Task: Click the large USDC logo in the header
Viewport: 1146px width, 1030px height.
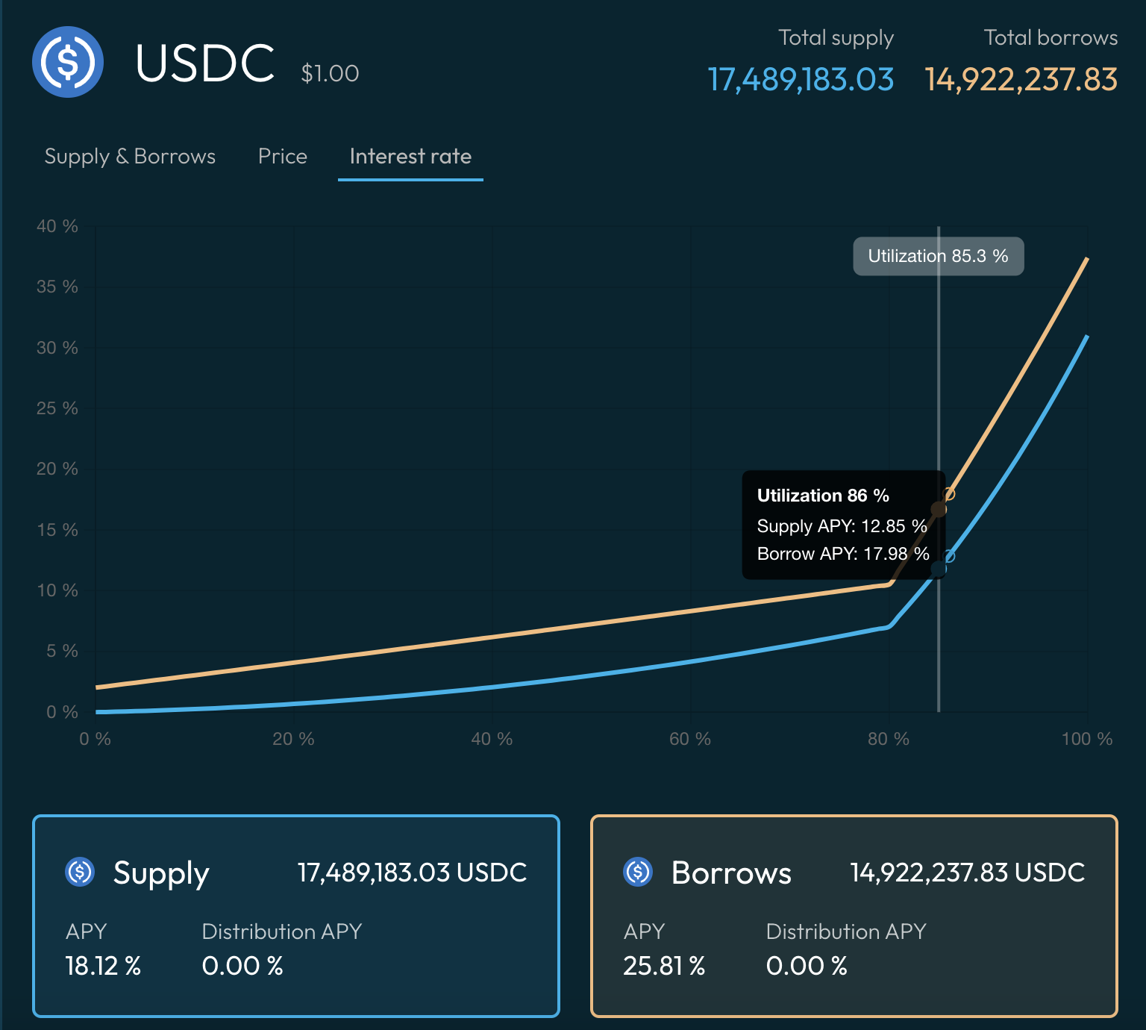Action: [68, 62]
